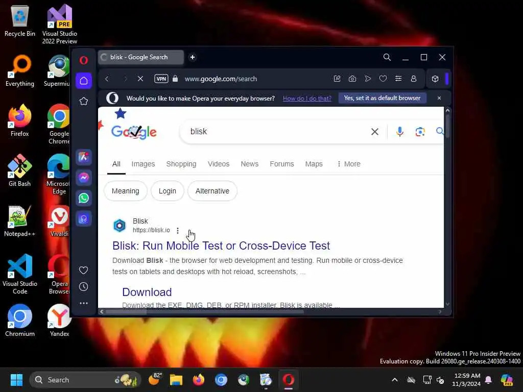Switch to the Forums results tab
Viewport: 523px width, 392px height.
click(282, 164)
